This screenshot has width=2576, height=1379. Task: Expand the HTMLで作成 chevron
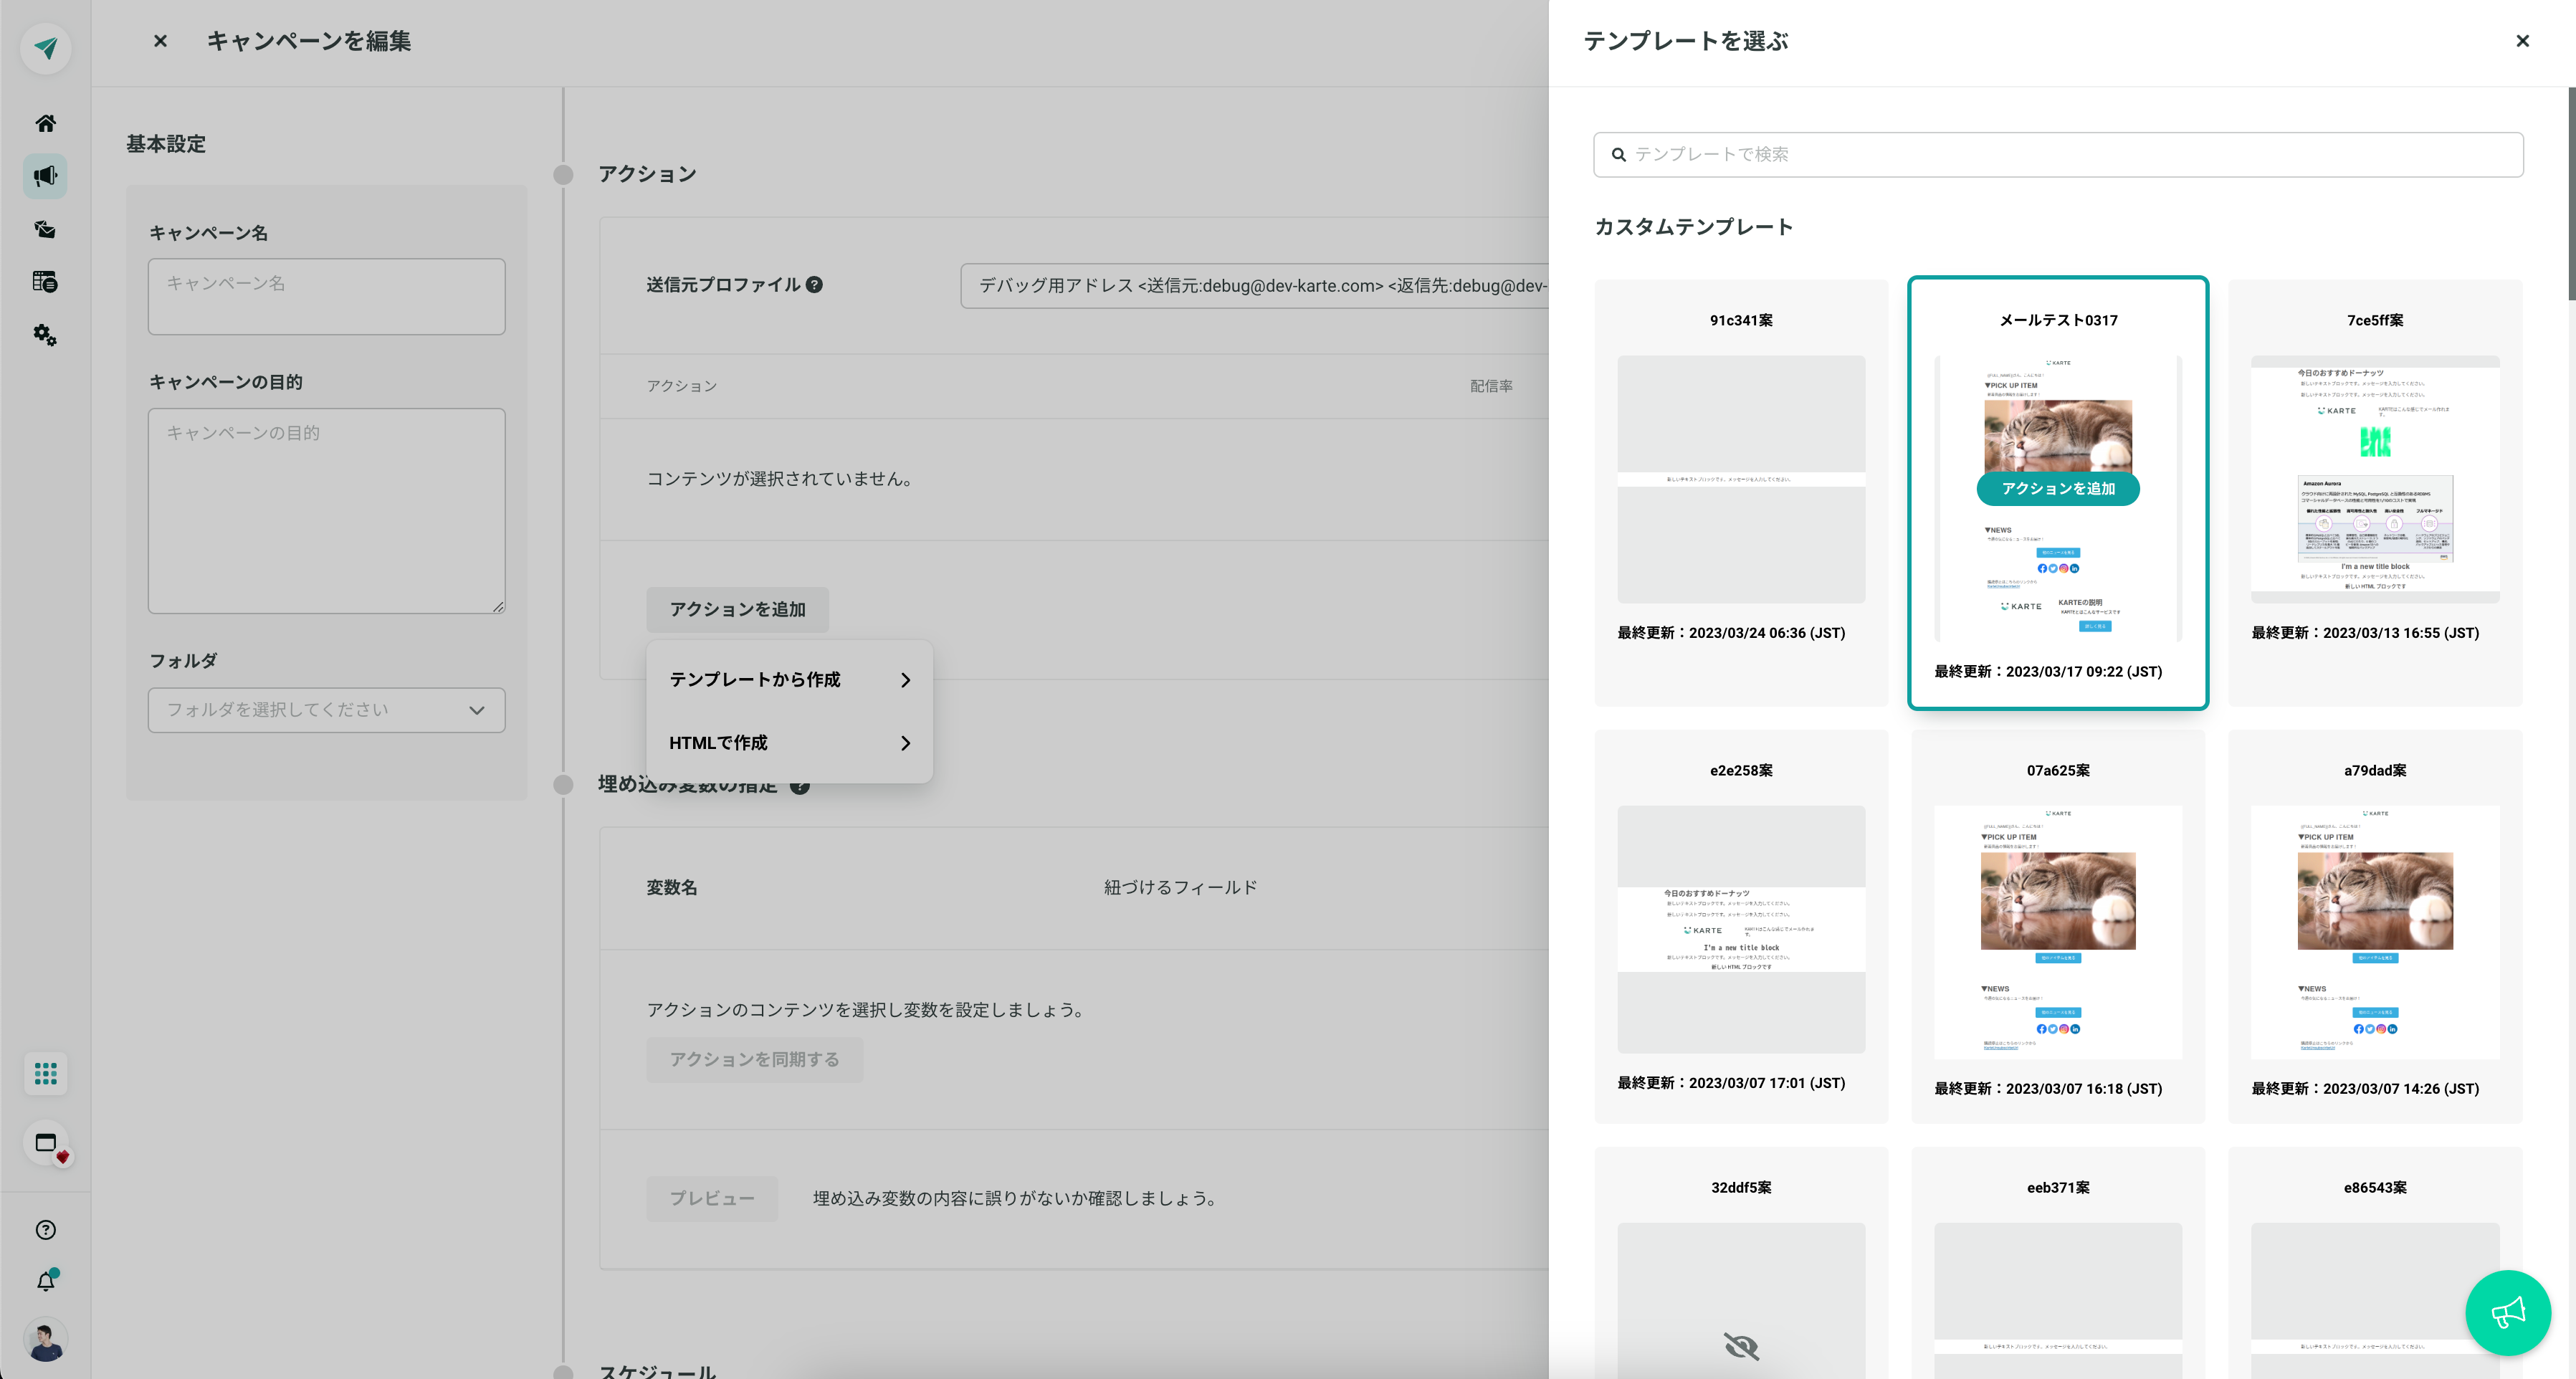[905, 743]
